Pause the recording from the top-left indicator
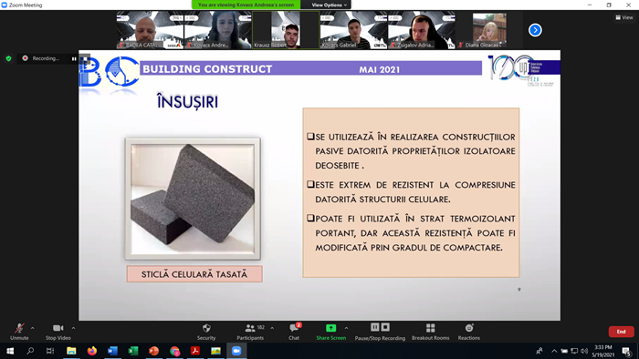Viewport: 639px width, 359px height. [74, 58]
